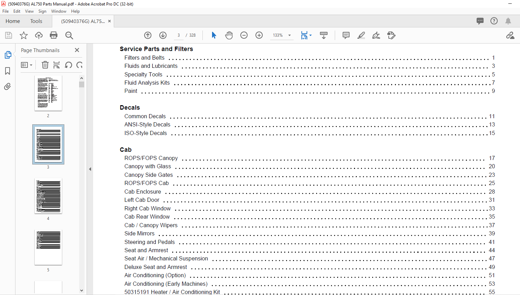Switch to the Home tab

(13, 21)
